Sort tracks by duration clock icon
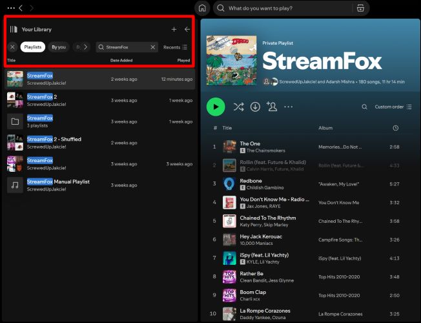Image resolution: width=421 pixels, height=323 pixels. click(x=395, y=128)
